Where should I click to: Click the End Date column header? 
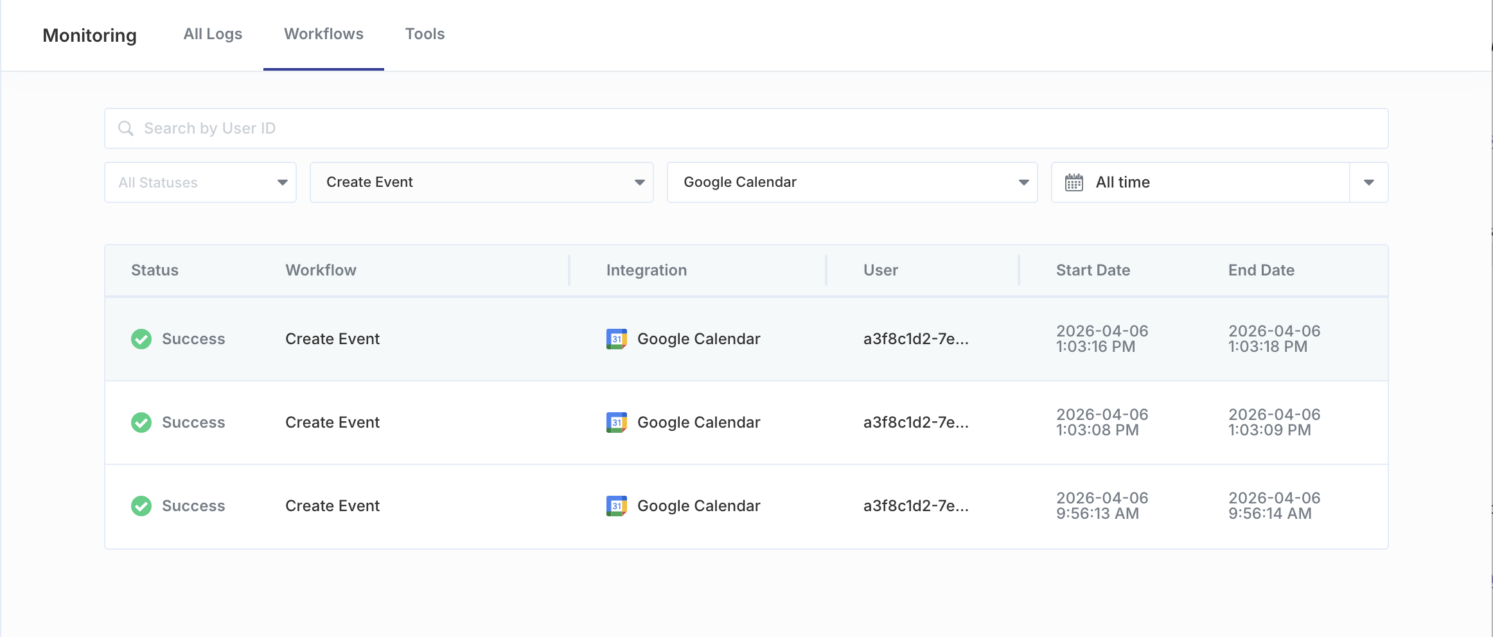(1261, 270)
